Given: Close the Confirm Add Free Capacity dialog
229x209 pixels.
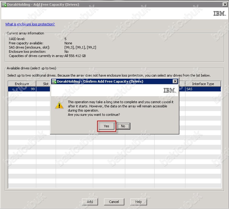Looking at the screenshot, I should pos(175,81).
